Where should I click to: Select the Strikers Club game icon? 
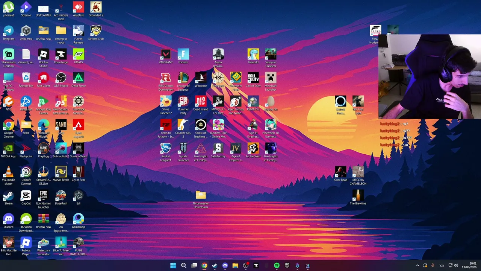(x=96, y=33)
